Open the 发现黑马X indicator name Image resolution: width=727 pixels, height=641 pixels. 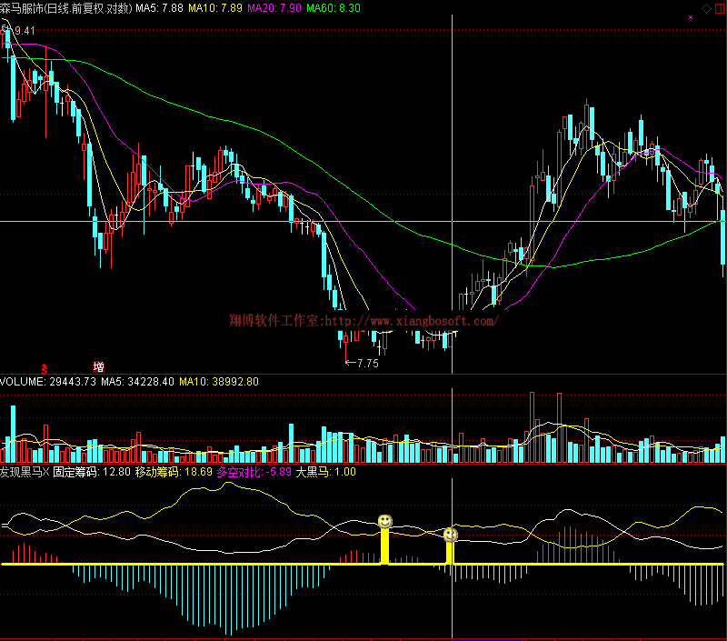[25, 473]
